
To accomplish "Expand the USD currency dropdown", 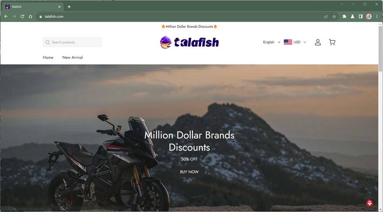I will tap(295, 42).
